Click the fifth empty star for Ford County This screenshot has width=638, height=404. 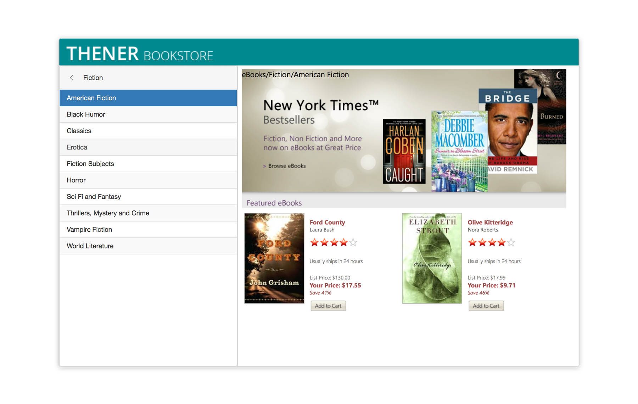(353, 243)
